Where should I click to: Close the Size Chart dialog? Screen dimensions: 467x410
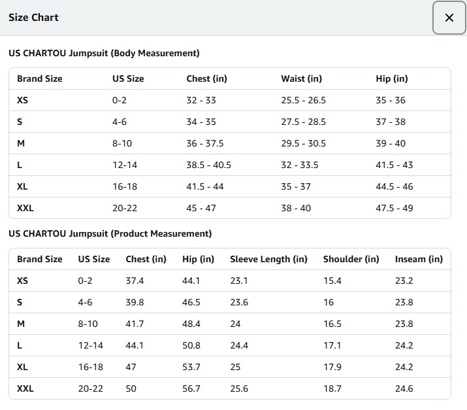pos(449,18)
